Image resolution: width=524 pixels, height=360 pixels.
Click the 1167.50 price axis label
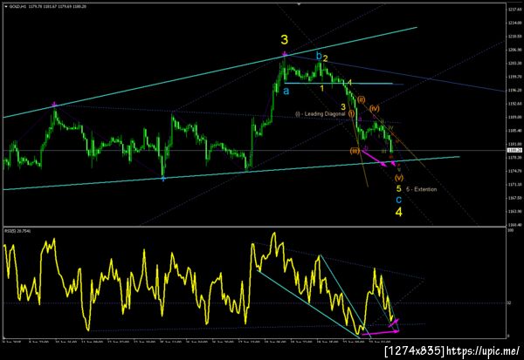514,198
